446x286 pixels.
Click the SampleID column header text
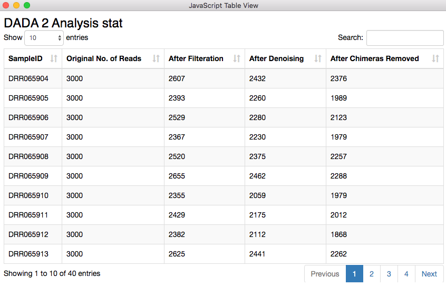[25, 58]
